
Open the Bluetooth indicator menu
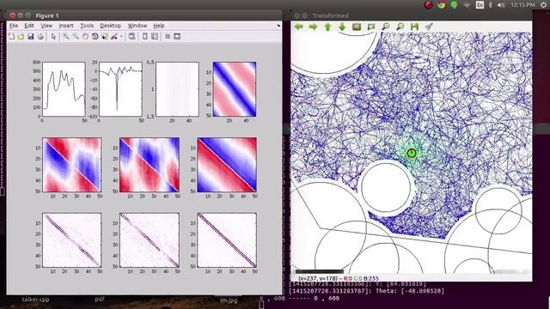(x=491, y=5)
